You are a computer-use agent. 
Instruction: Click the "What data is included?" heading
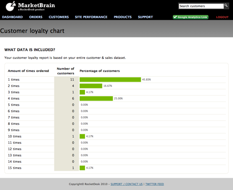[x=30, y=50]
